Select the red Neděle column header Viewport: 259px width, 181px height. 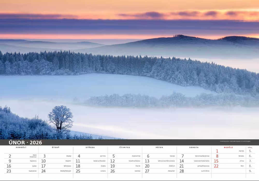228,147
